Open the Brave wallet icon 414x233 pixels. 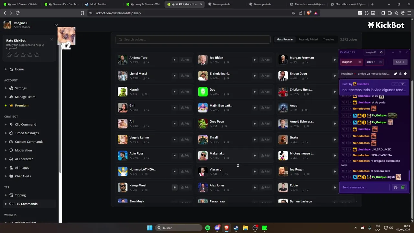pyautogui.click(x=390, y=13)
